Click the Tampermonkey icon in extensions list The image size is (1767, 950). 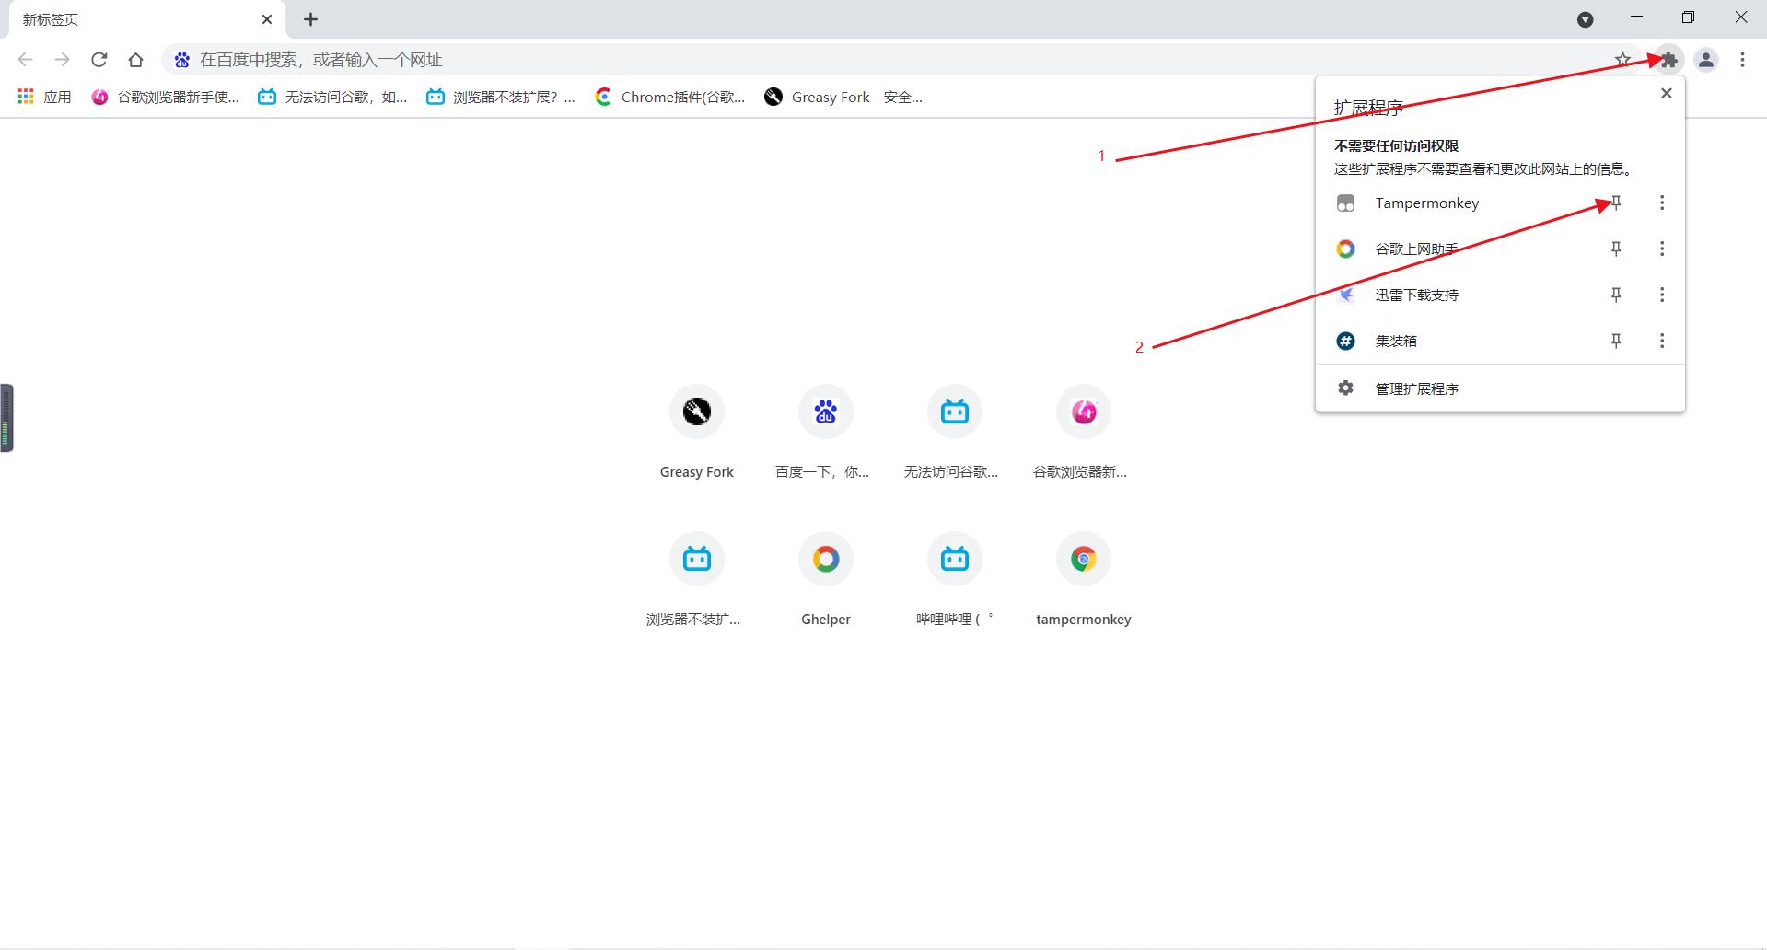(x=1345, y=203)
